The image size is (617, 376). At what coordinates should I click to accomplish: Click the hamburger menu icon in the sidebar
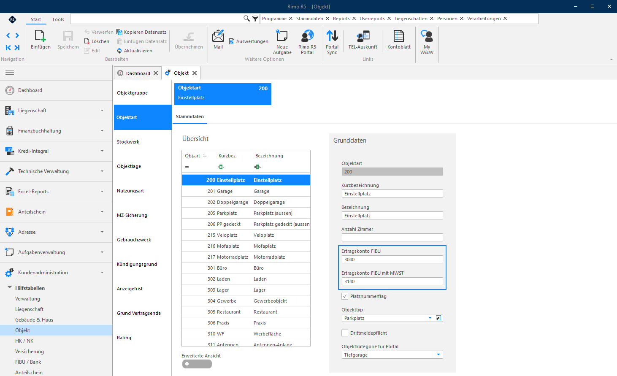10,73
